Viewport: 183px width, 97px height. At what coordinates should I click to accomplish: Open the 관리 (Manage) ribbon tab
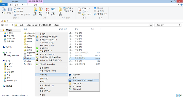35,5
